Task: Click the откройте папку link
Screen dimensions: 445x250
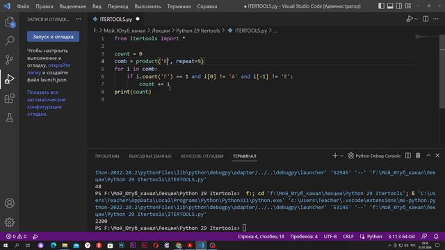Action: pos(49,69)
